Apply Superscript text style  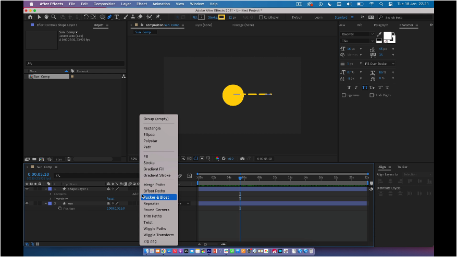point(380,87)
